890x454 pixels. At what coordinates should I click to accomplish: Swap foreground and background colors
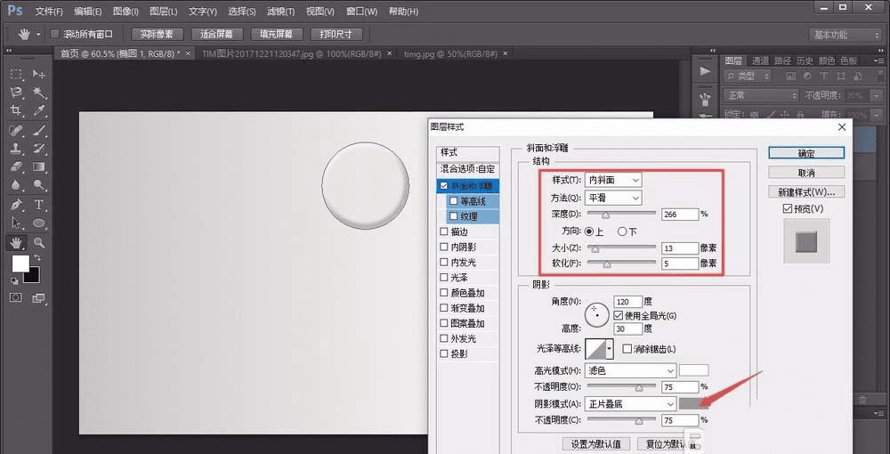tap(36, 258)
